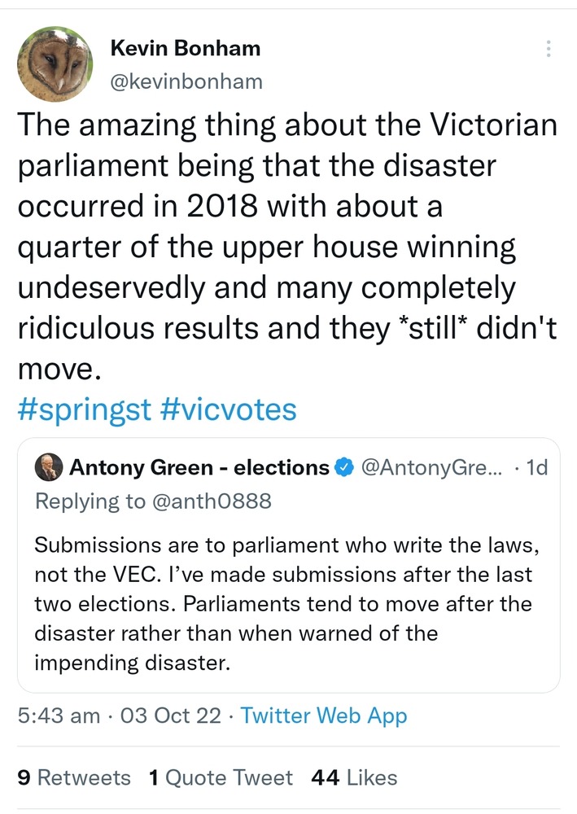Screen dimensions: 577x814
Task: Click the 5:43 am tweet timestamp
Action: click(x=59, y=716)
